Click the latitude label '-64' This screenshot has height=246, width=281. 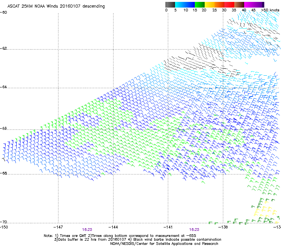coord(3,87)
